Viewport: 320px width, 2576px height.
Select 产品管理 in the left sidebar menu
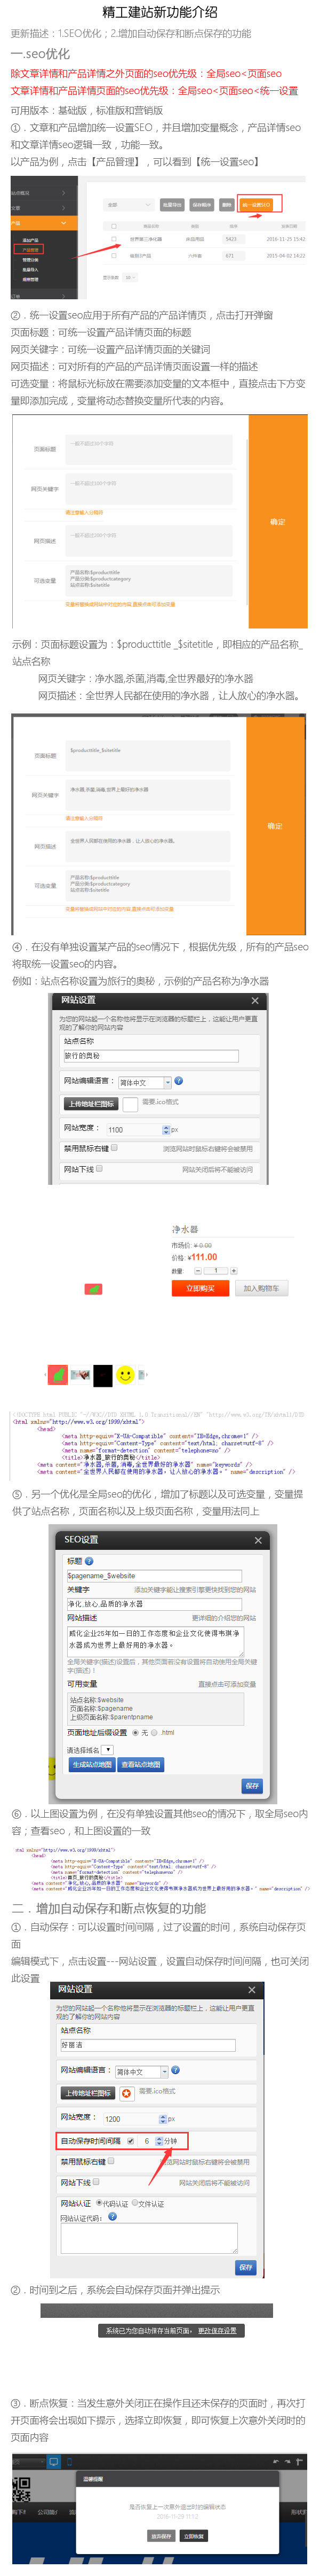pyautogui.click(x=31, y=250)
